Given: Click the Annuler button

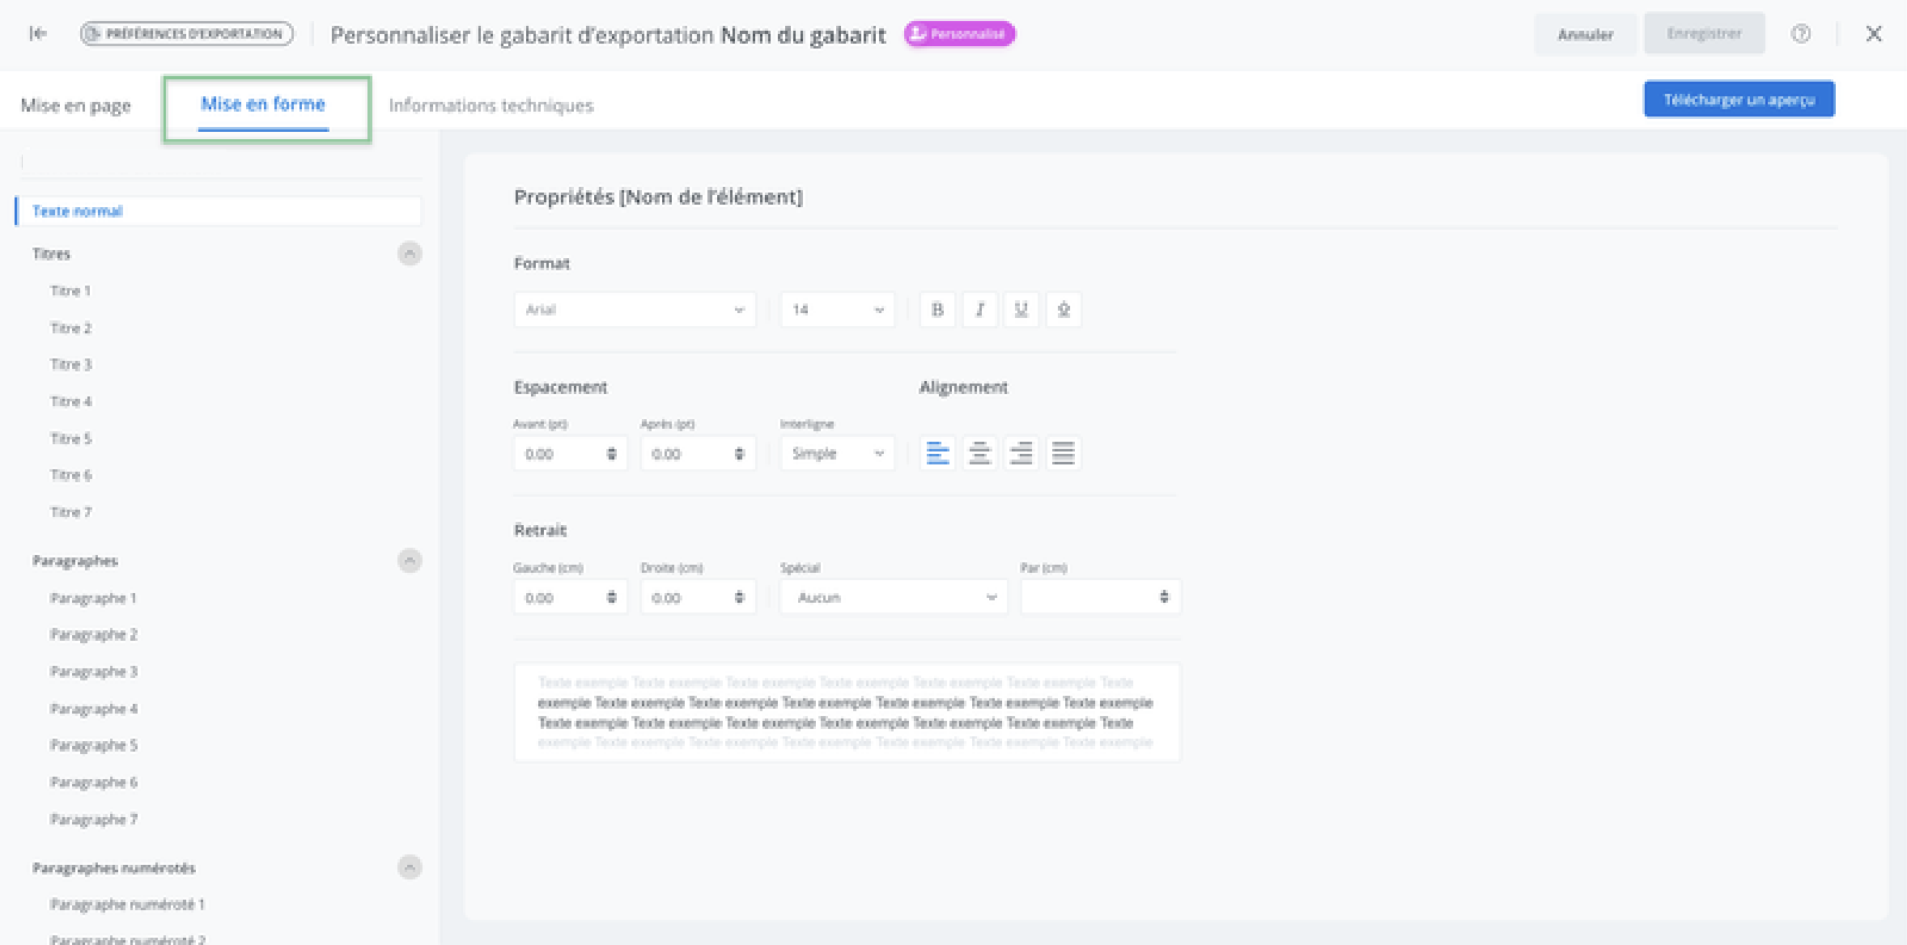Looking at the screenshot, I should 1585,34.
